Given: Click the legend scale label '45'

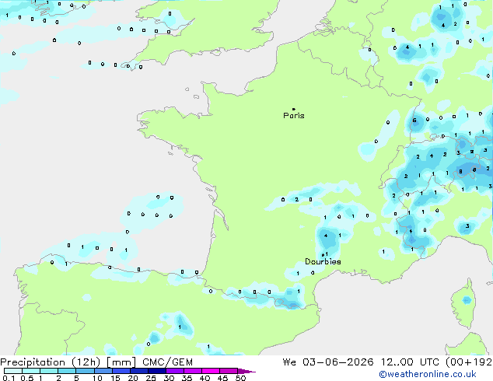Looking at the screenshot, I should click(x=222, y=378).
